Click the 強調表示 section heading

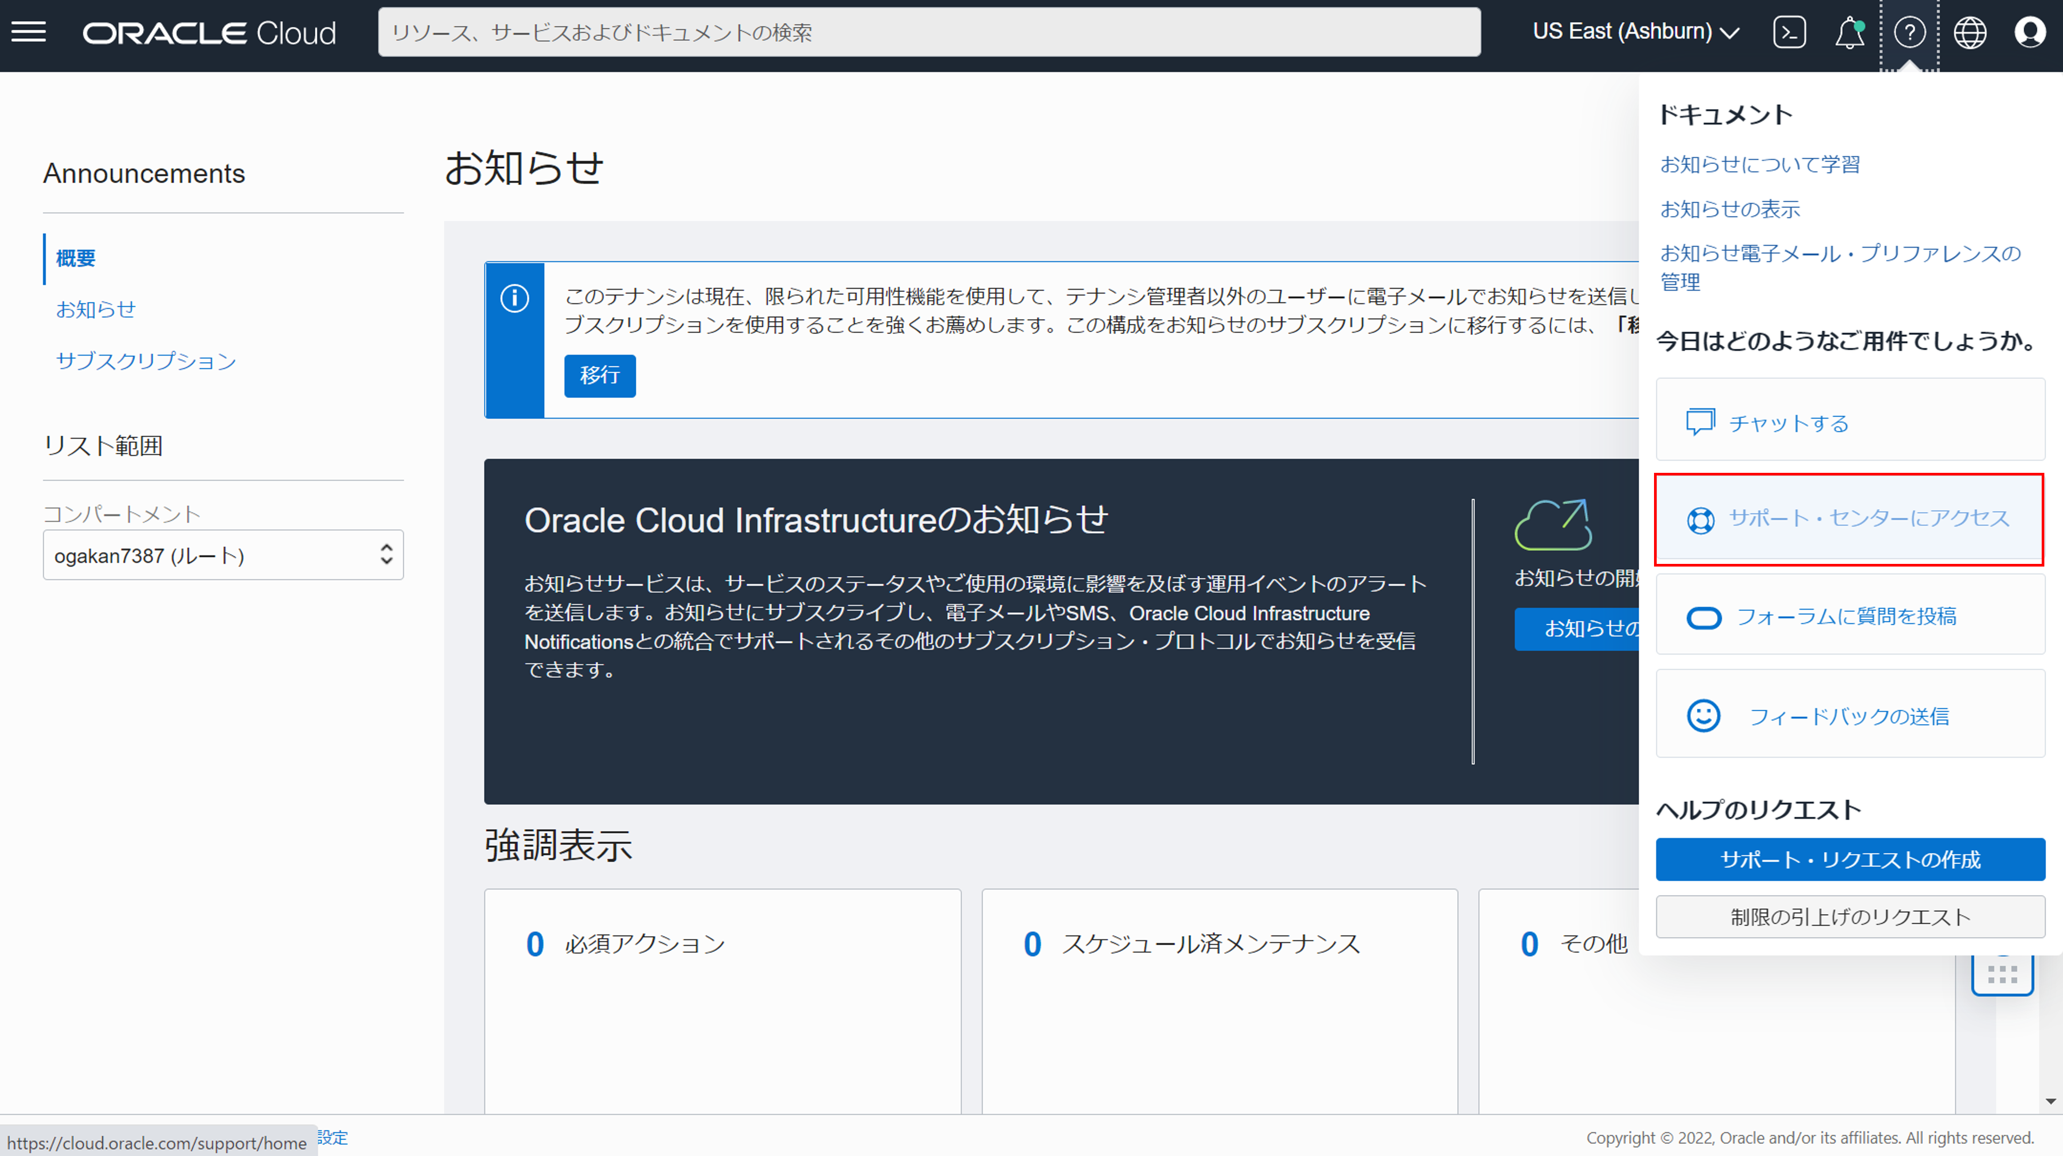(558, 846)
